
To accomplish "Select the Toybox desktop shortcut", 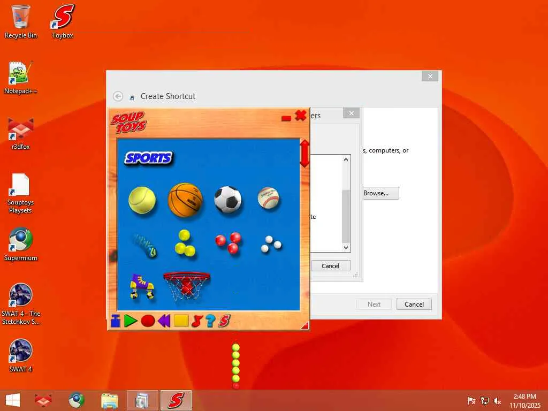I will pos(63,21).
